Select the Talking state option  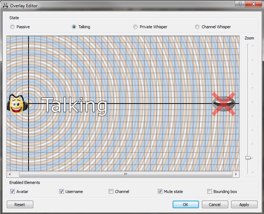[x=74, y=27]
